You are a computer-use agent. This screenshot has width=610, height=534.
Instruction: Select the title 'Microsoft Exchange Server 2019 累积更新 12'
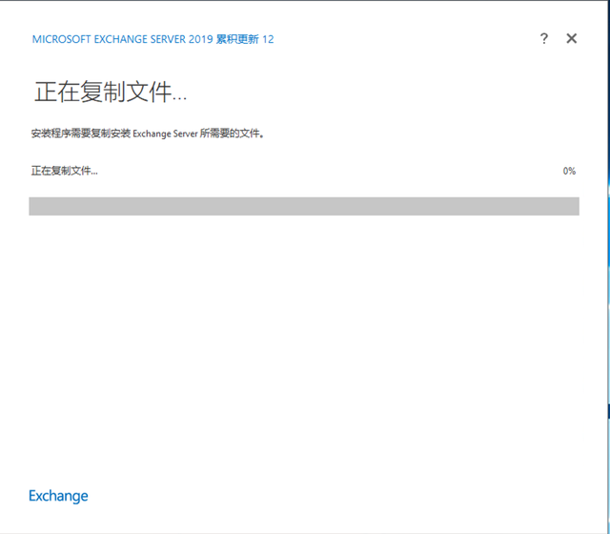point(152,39)
